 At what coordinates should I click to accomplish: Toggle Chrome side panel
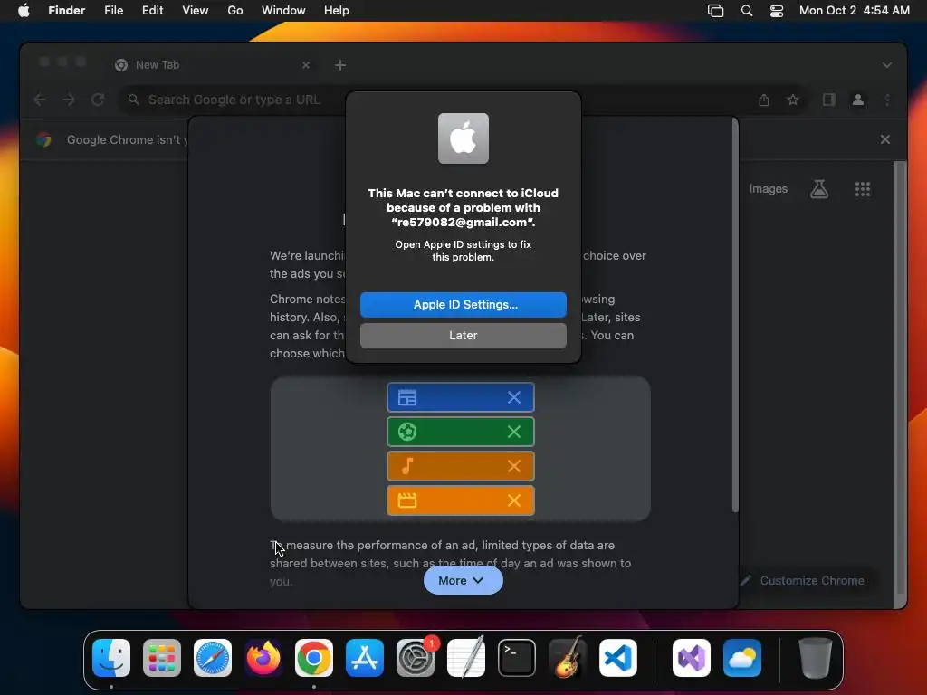829,100
